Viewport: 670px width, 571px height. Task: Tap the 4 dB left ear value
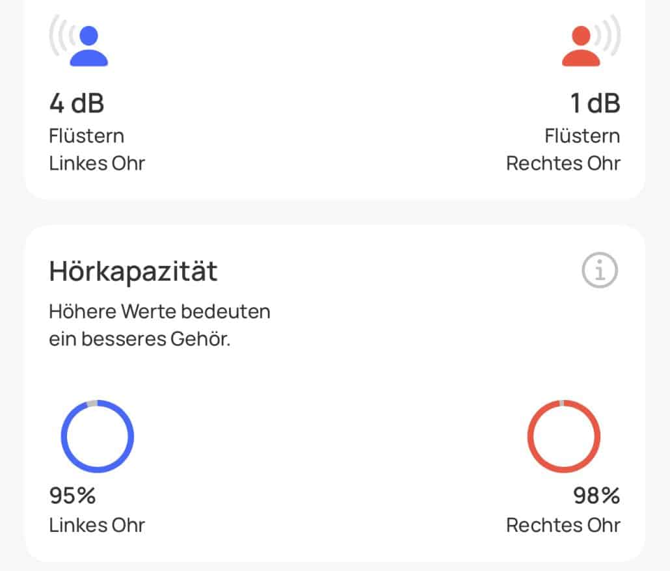(77, 103)
